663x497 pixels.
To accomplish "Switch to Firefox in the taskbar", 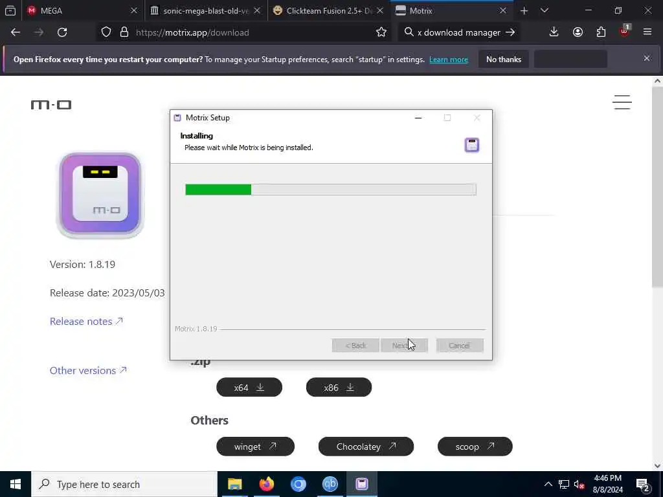I will point(266,484).
